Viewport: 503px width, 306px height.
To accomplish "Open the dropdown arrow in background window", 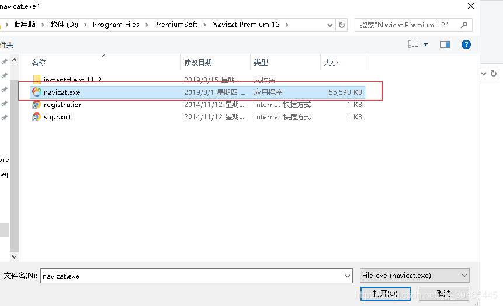I will click(484, 74).
